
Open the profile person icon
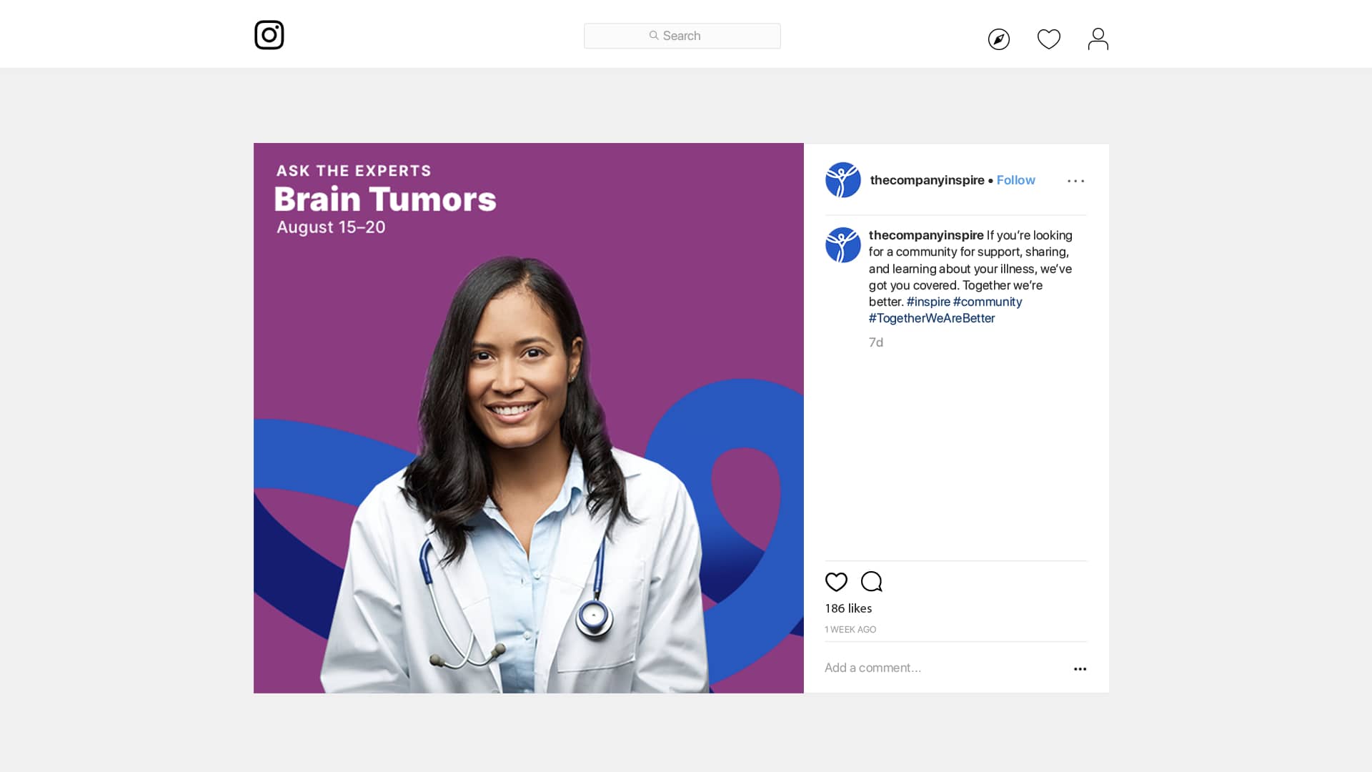(1098, 39)
